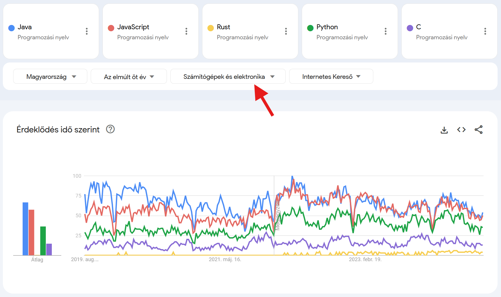Download the interest over time chart CSV
This screenshot has width=501, height=297.
[x=444, y=130]
